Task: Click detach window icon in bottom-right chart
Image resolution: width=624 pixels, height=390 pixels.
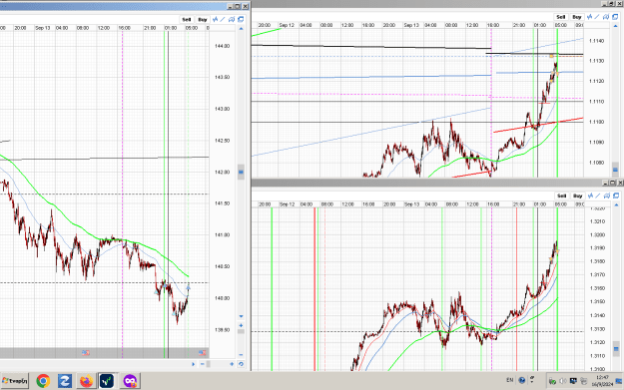Action: click(616, 195)
